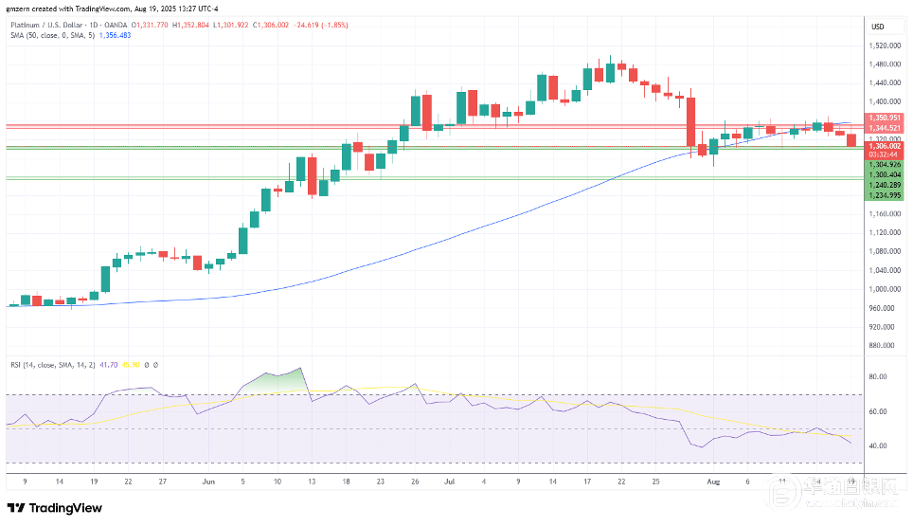Viewport: 913px width, 527px height.
Task: Click the first null-value symbol in RSI legend
Action: click(147, 365)
